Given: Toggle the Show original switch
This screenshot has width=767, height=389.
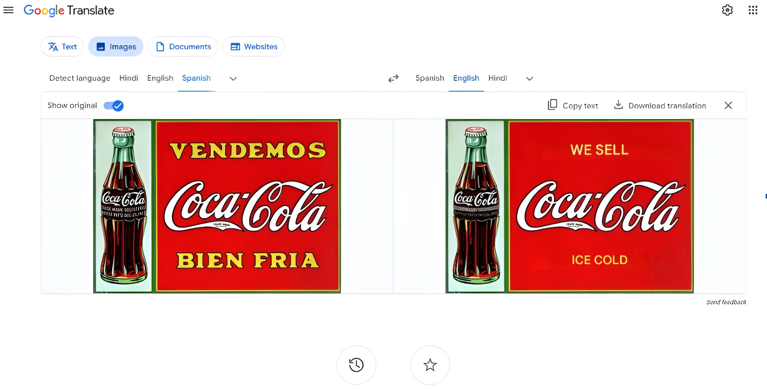Looking at the screenshot, I should (113, 106).
